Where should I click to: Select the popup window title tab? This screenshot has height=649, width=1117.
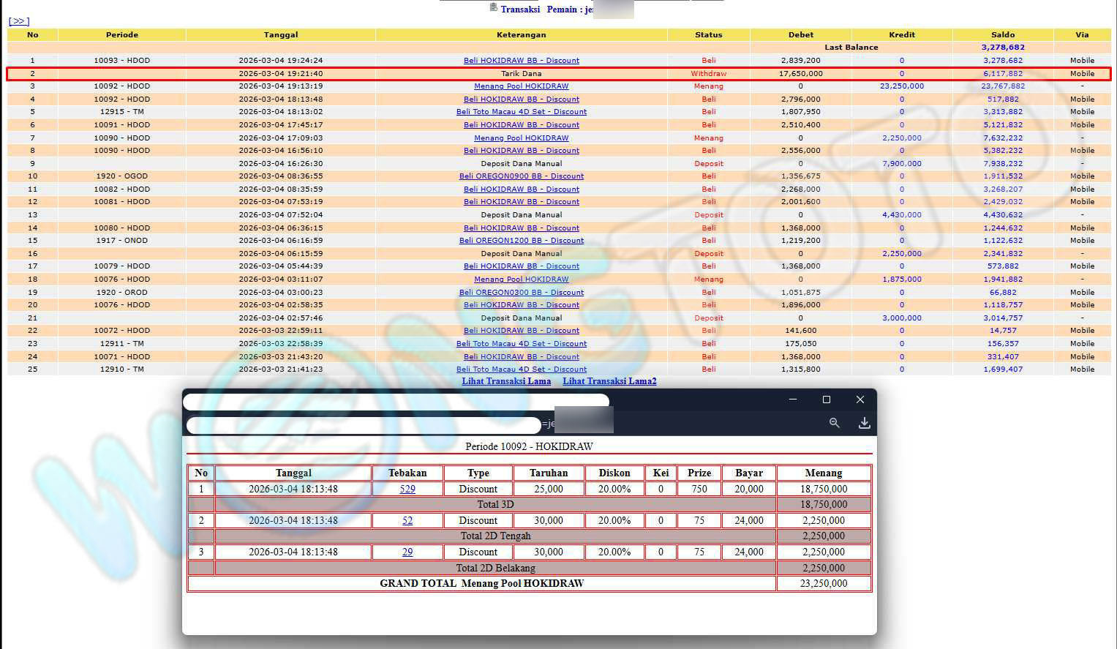(396, 401)
